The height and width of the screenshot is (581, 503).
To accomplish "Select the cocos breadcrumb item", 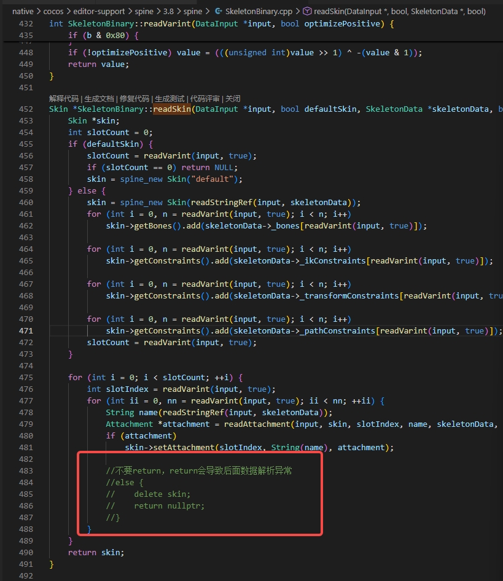I will [x=53, y=12].
